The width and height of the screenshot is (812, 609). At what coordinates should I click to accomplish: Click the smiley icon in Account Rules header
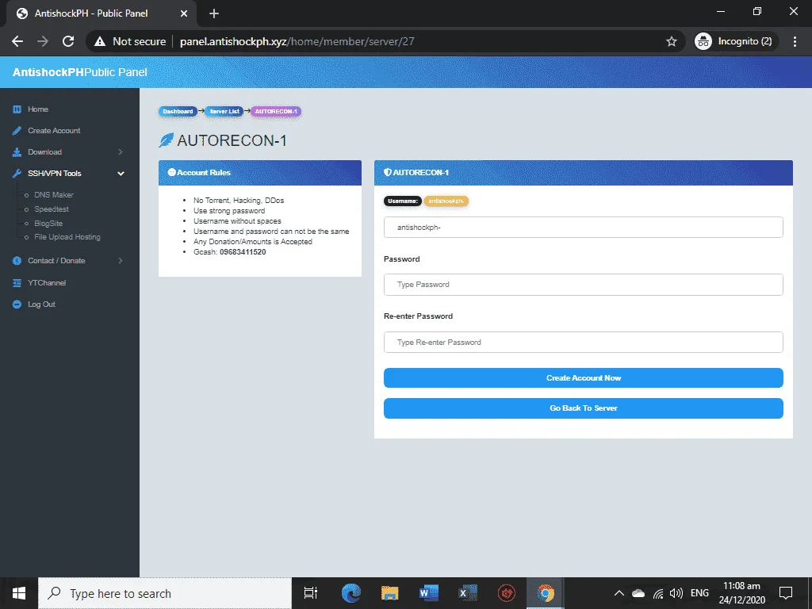click(x=171, y=172)
